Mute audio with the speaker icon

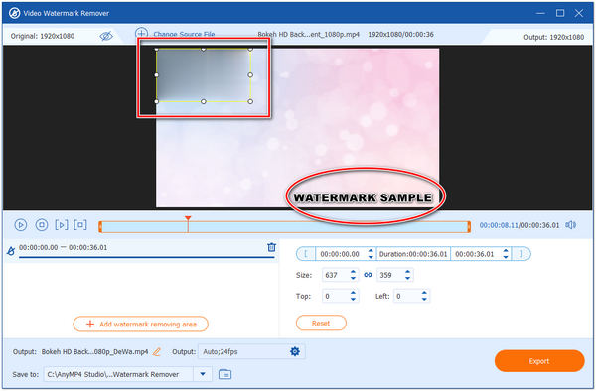pos(570,225)
